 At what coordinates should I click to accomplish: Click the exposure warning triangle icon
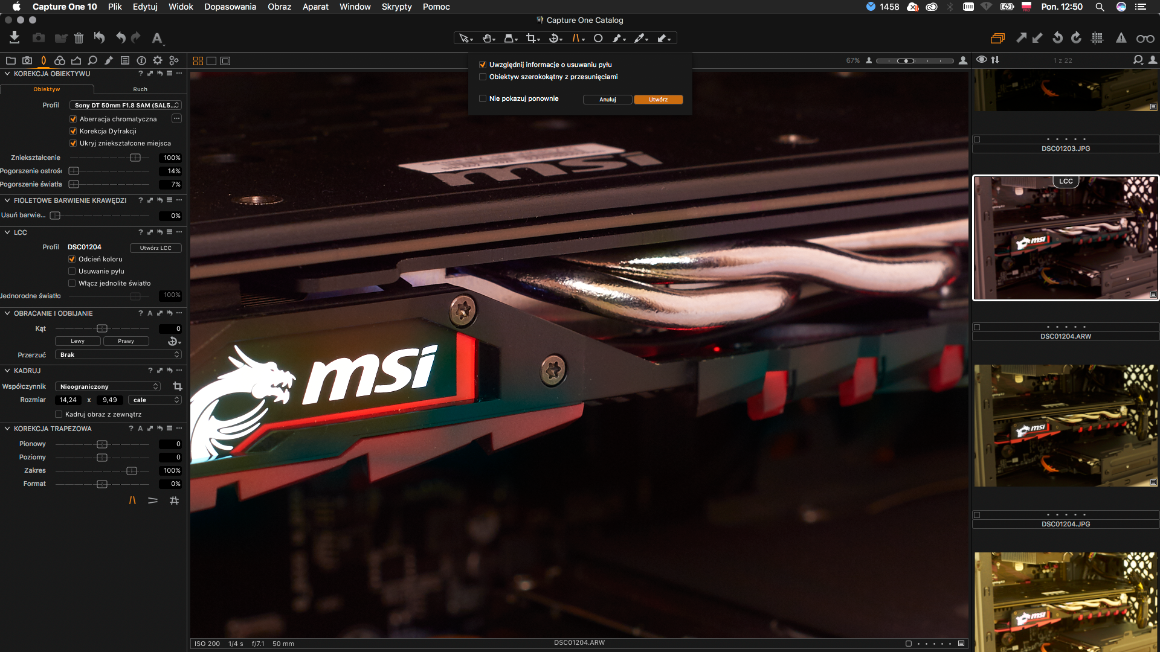click(x=1121, y=38)
